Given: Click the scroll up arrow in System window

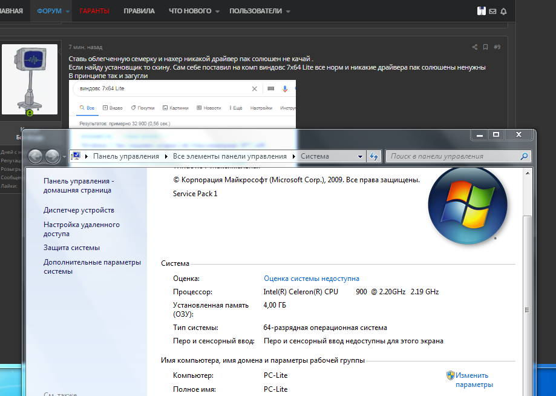Looking at the screenshot, I should pyautogui.click(x=528, y=173).
